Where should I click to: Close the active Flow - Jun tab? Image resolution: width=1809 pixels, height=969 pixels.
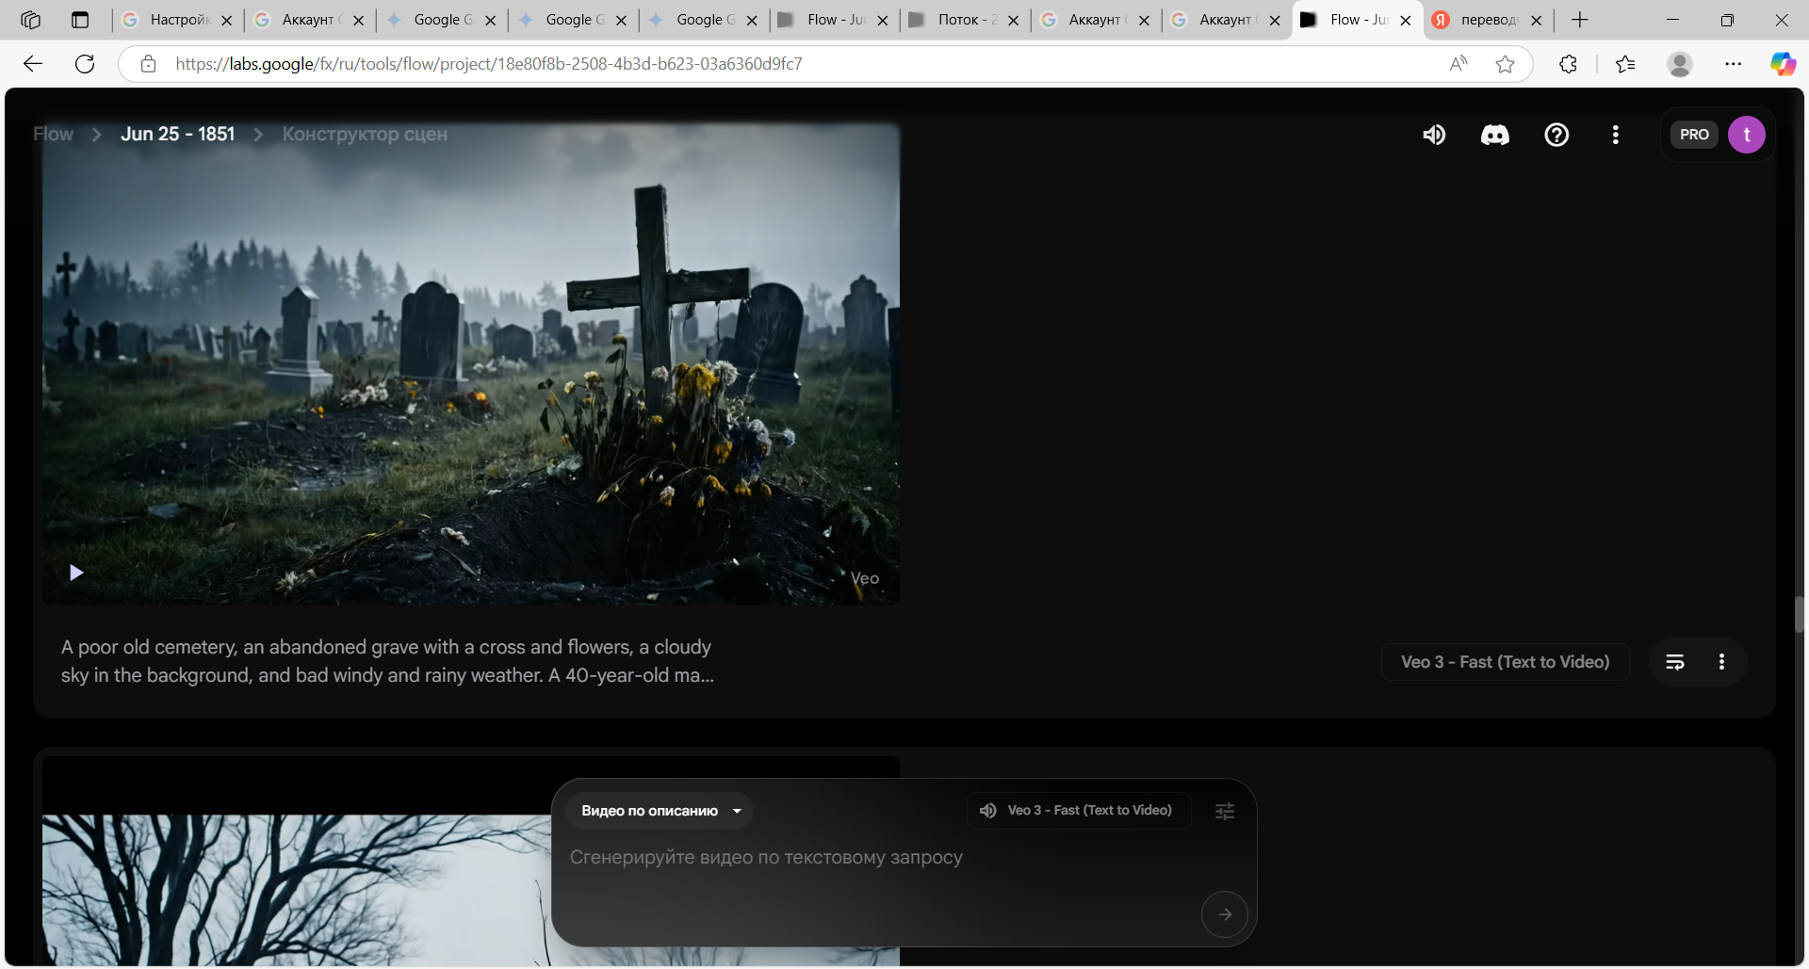(x=1406, y=20)
